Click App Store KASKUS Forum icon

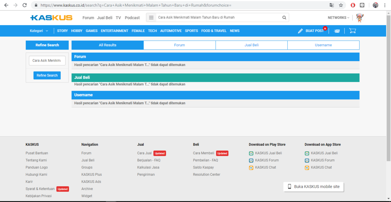click(x=307, y=161)
